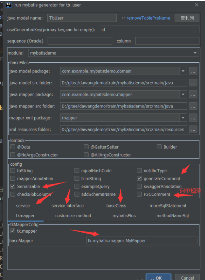Click browse button beside java mapper package

193,95
